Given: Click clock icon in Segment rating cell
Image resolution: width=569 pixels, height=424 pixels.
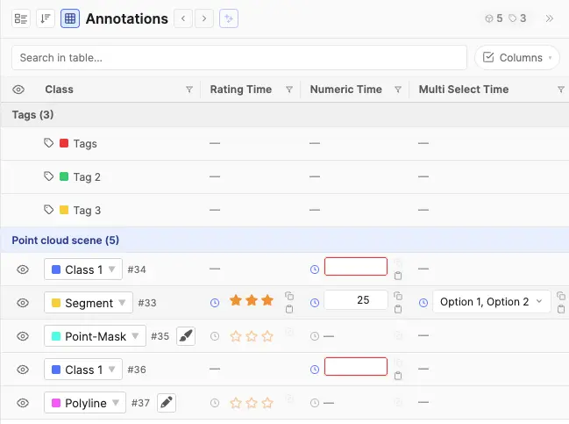Looking at the screenshot, I should click(x=215, y=303).
